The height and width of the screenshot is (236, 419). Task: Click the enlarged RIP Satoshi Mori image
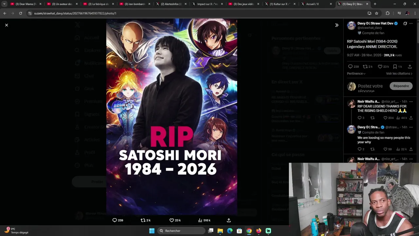tap(172, 116)
